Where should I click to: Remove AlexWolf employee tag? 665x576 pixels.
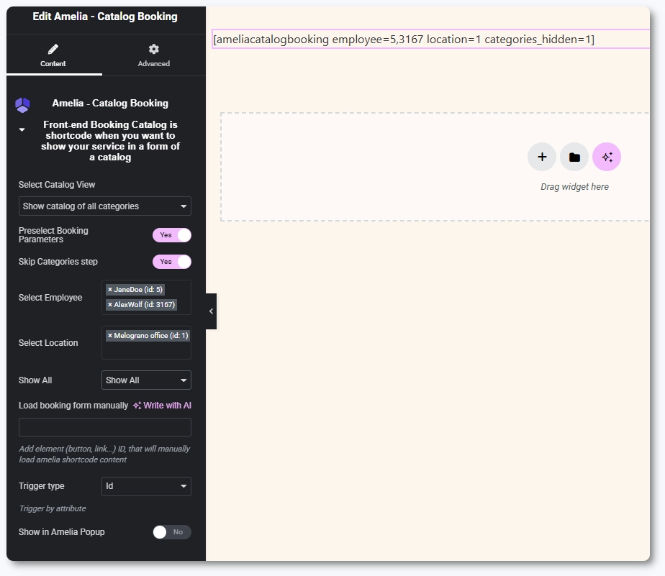[x=110, y=305]
